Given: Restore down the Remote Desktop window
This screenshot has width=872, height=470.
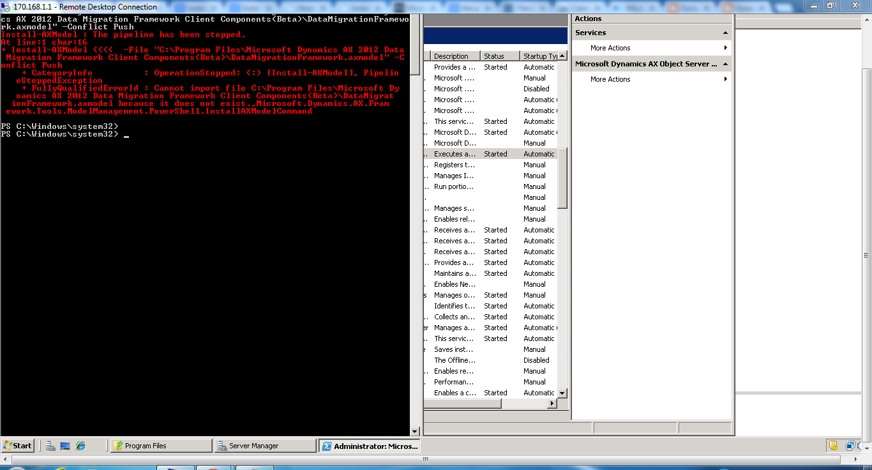Looking at the screenshot, I should (830, 6).
